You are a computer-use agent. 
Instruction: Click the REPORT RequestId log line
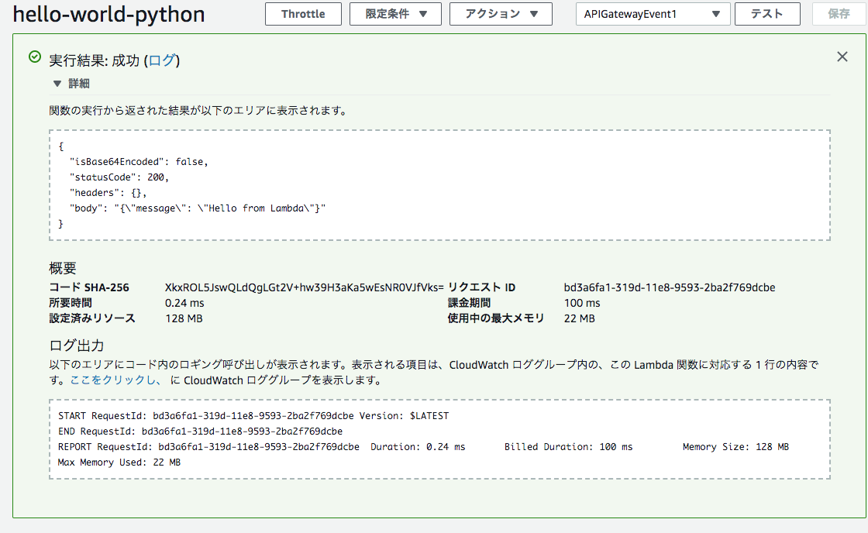point(310,446)
